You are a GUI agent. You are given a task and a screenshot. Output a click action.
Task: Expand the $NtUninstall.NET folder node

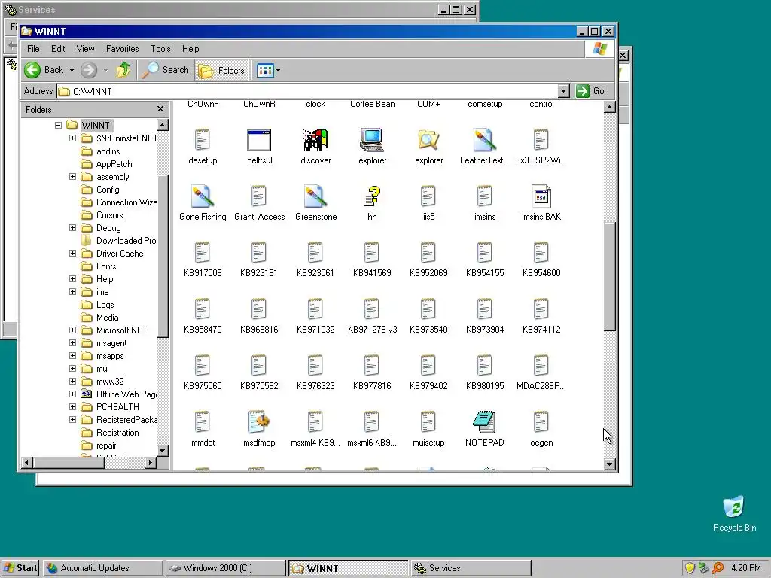(73, 138)
